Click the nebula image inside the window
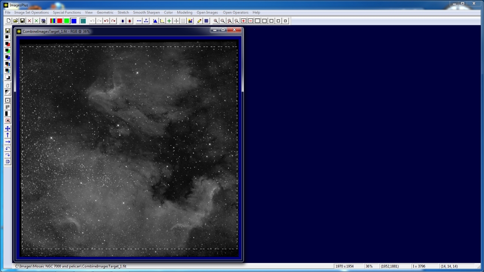 [129, 148]
